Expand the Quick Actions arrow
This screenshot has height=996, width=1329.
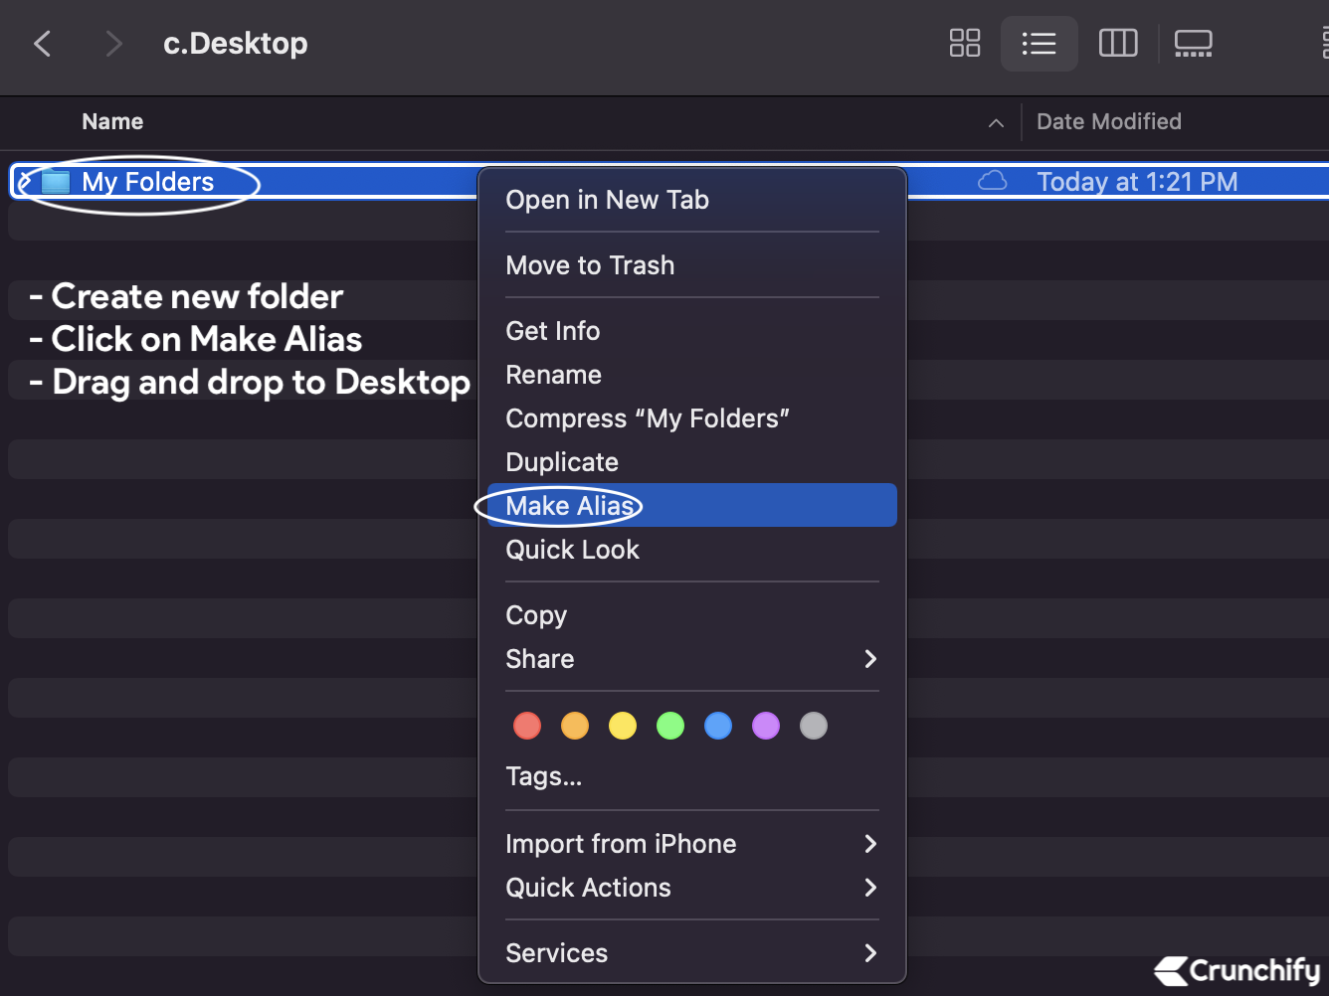(x=870, y=888)
